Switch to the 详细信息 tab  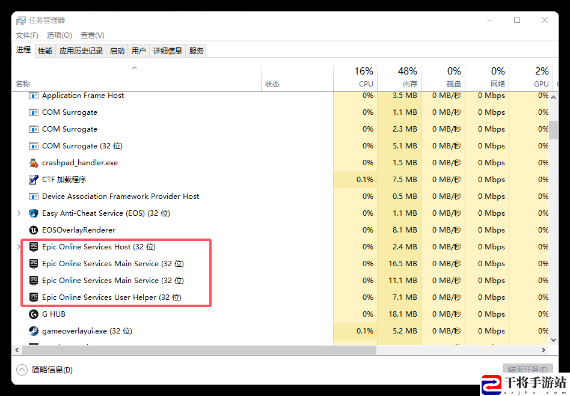(x=168, y=51)
